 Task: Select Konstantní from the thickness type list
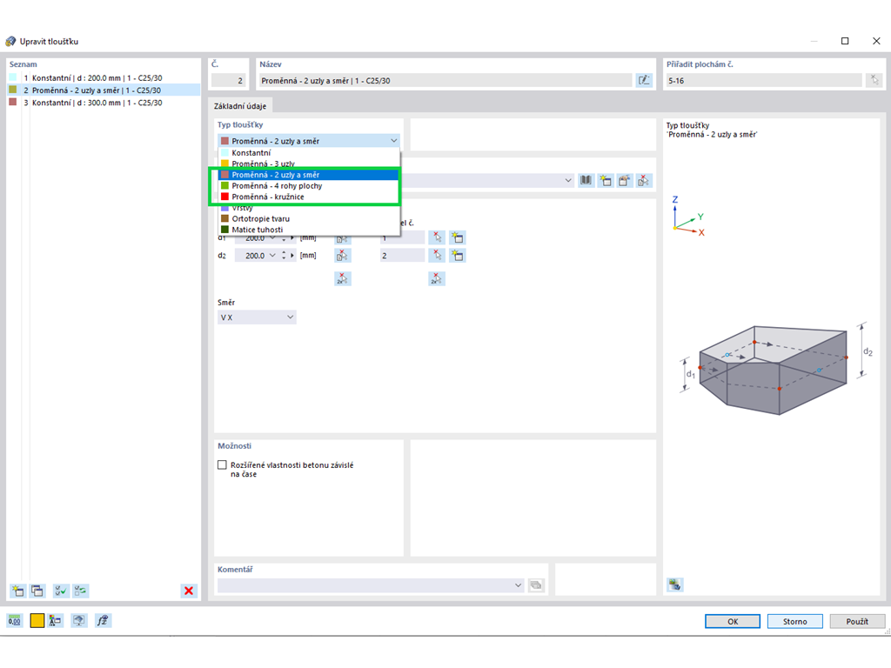pyautogui.click(x=309, y=153)
